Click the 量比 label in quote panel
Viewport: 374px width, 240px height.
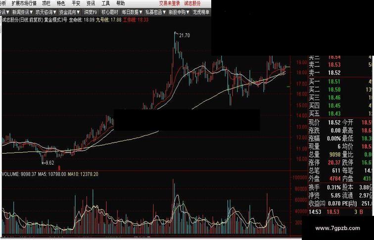[347, 154]
